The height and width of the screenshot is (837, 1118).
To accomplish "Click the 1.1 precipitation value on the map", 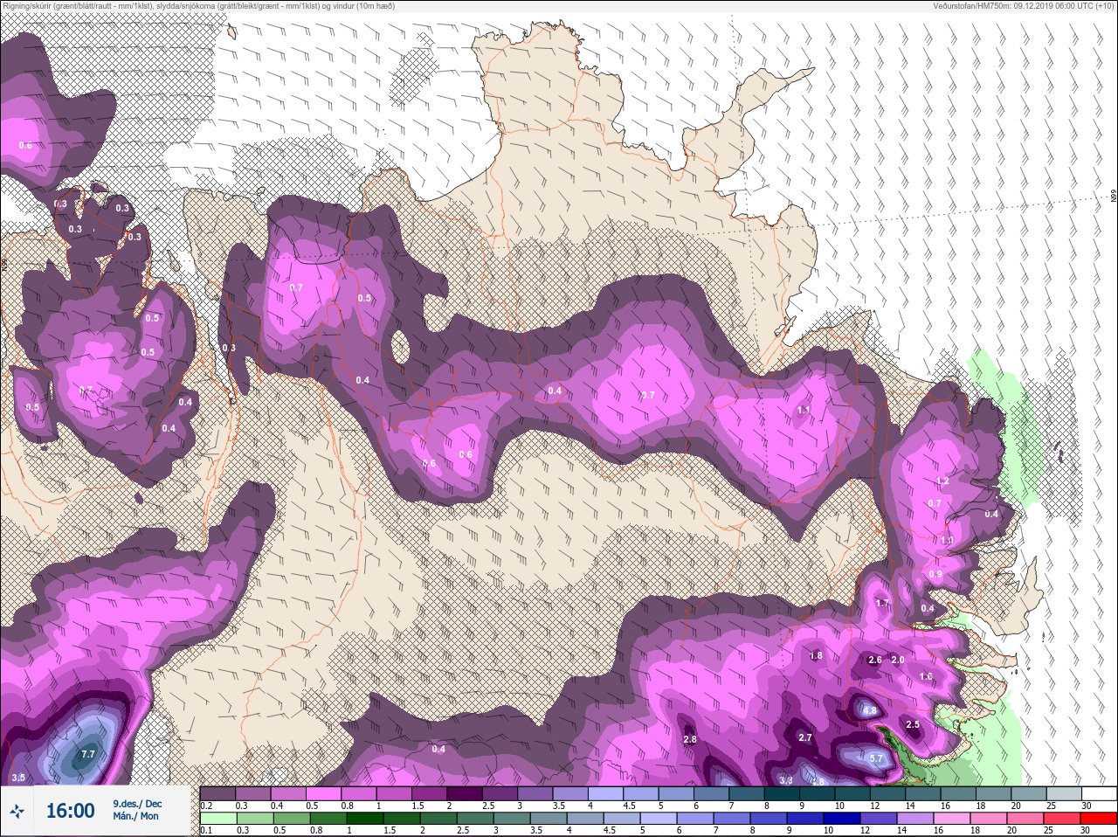I will 804,410.
